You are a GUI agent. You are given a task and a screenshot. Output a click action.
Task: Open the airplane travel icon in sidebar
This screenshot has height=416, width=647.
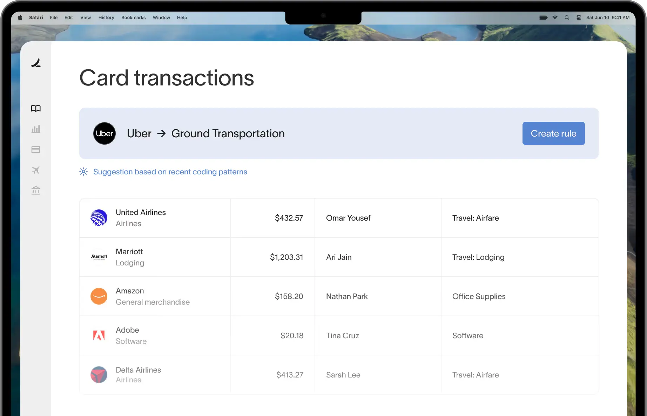point(36,170)
